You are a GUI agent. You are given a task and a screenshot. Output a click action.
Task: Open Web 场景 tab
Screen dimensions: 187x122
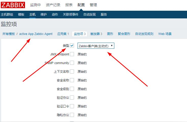coord(165,34)
